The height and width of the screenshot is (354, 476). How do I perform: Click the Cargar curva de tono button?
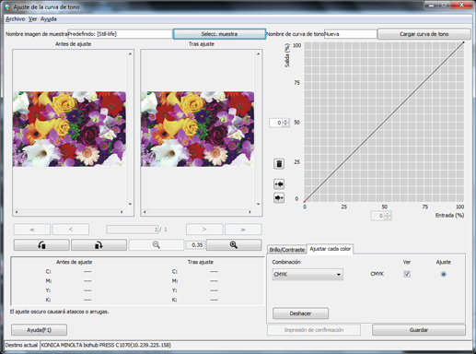tap(424, 34)
